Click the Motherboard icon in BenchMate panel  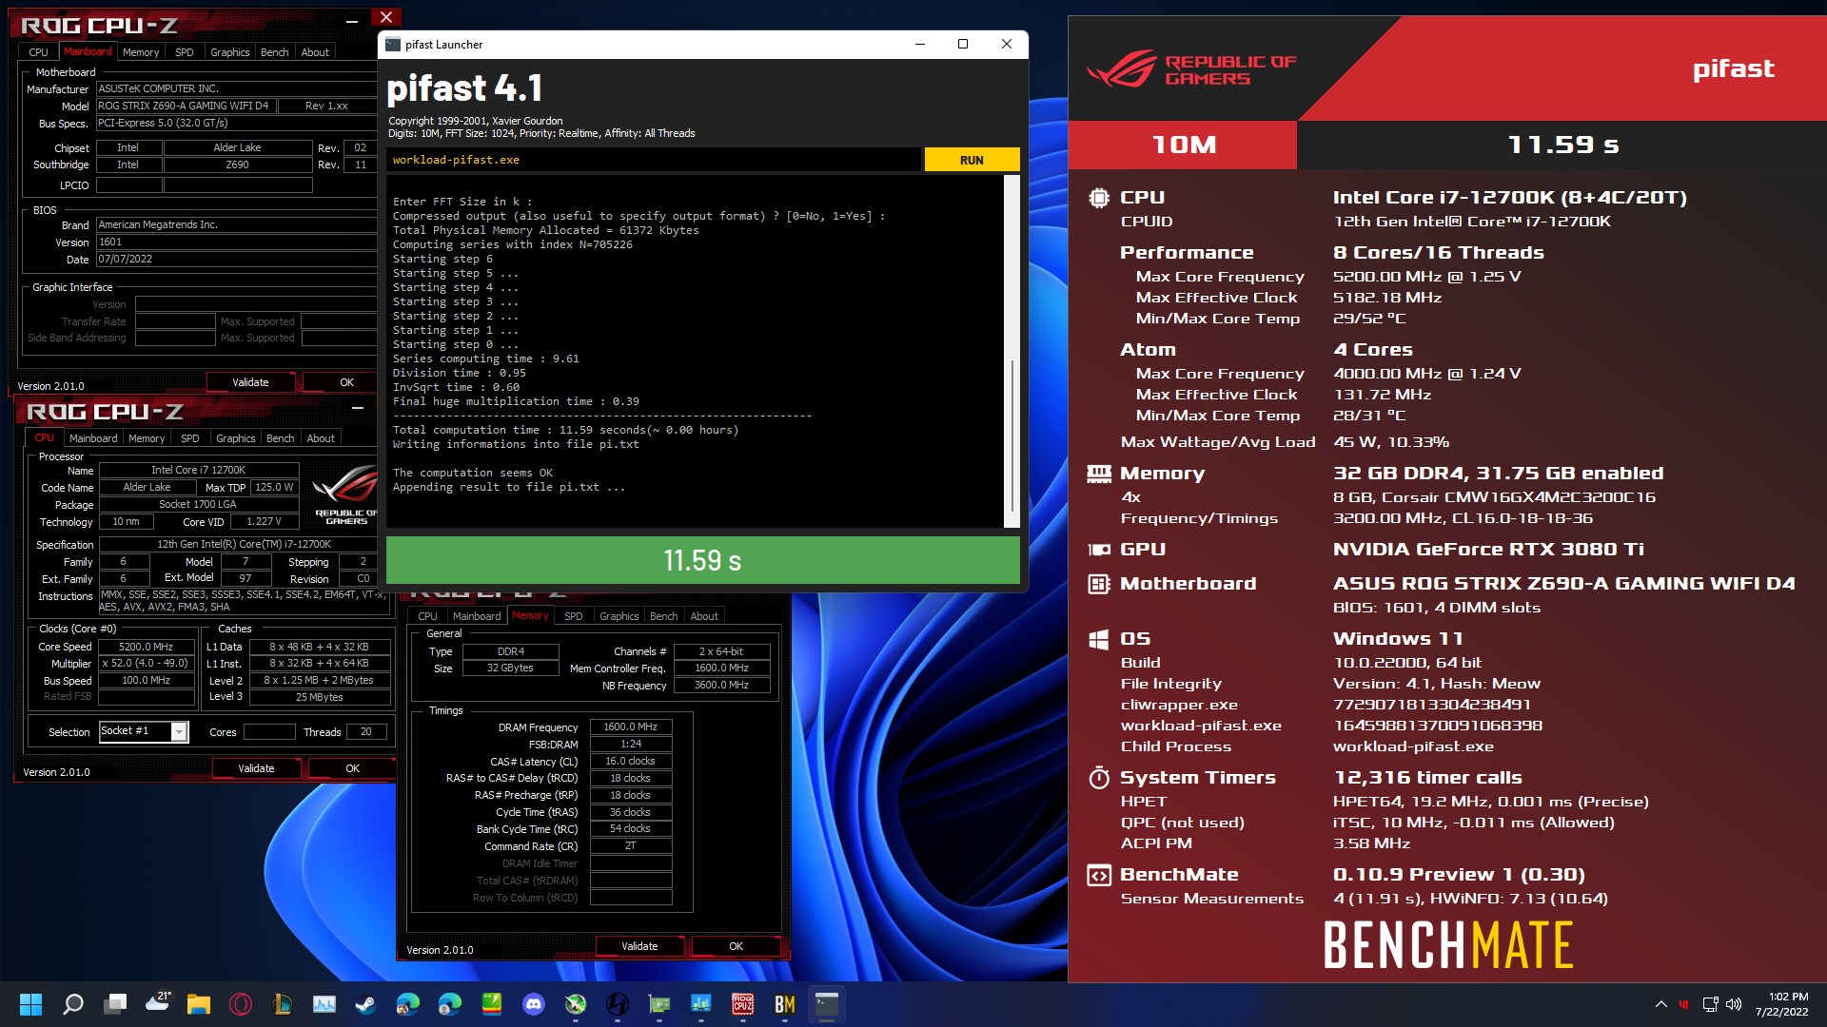pyautogui.click(x=1099, y=584)
